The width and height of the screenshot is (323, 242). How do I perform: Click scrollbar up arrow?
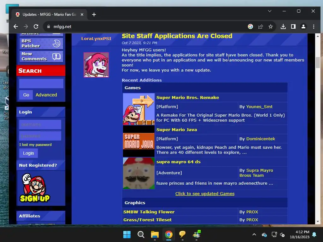(x=318, y=36)
